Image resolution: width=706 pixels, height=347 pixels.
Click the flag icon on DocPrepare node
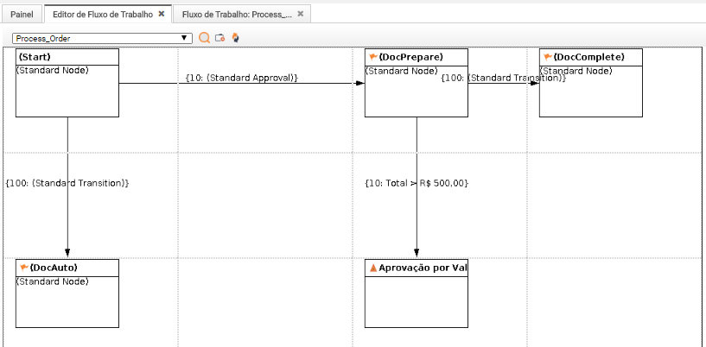pyautogui.click(x=372, y=57)
